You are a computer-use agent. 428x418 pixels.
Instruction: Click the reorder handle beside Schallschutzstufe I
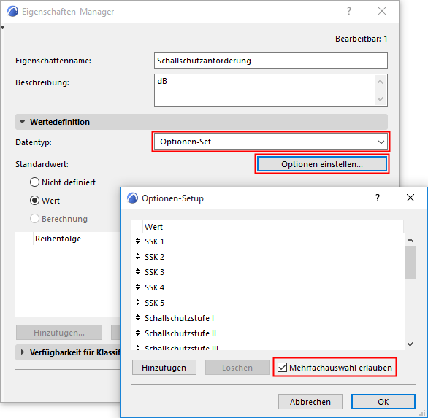[x=137, y=317]
